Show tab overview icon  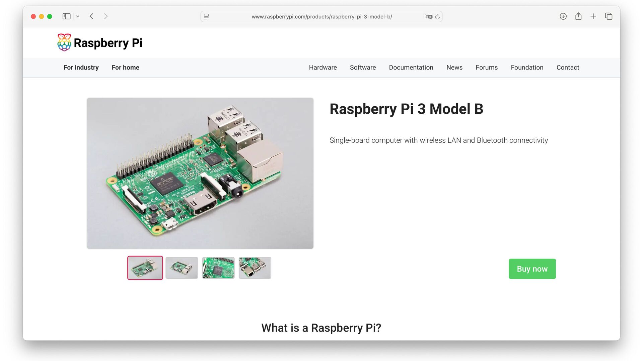point(609,16)
